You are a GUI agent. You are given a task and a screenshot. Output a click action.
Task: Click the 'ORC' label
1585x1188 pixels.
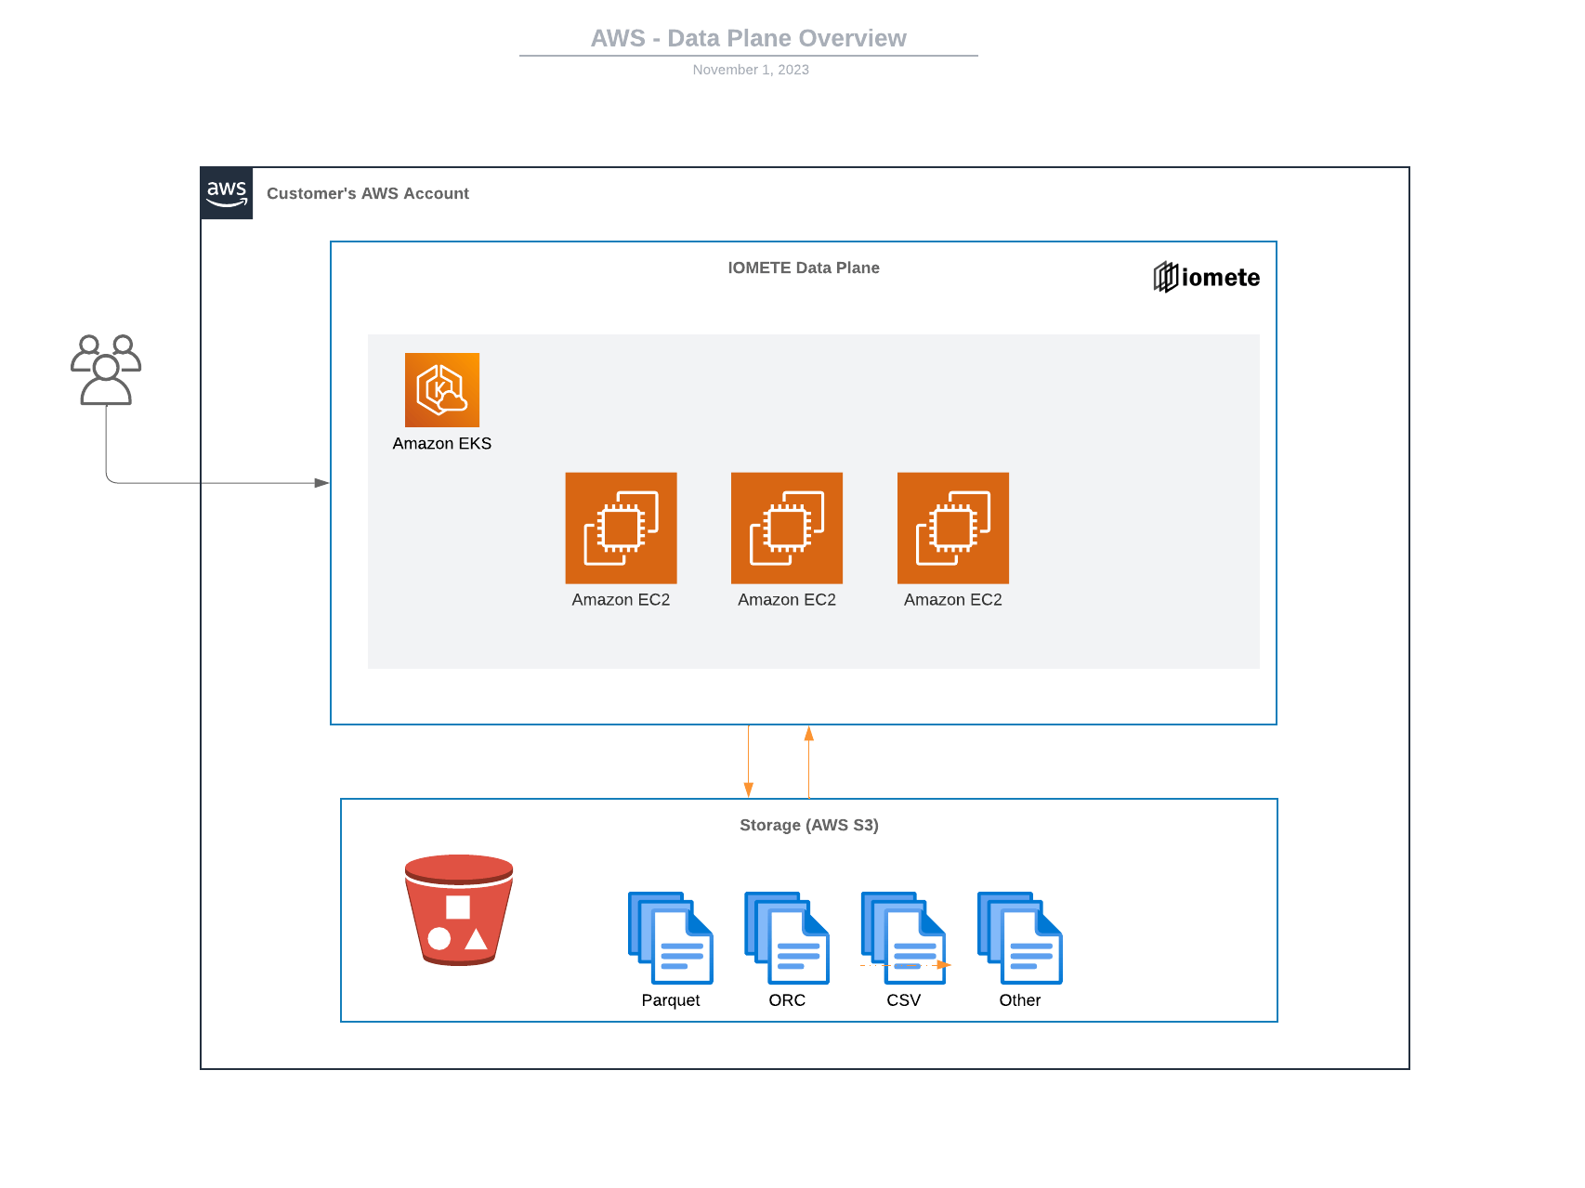pyautogui.click(x=787, y=1000)
